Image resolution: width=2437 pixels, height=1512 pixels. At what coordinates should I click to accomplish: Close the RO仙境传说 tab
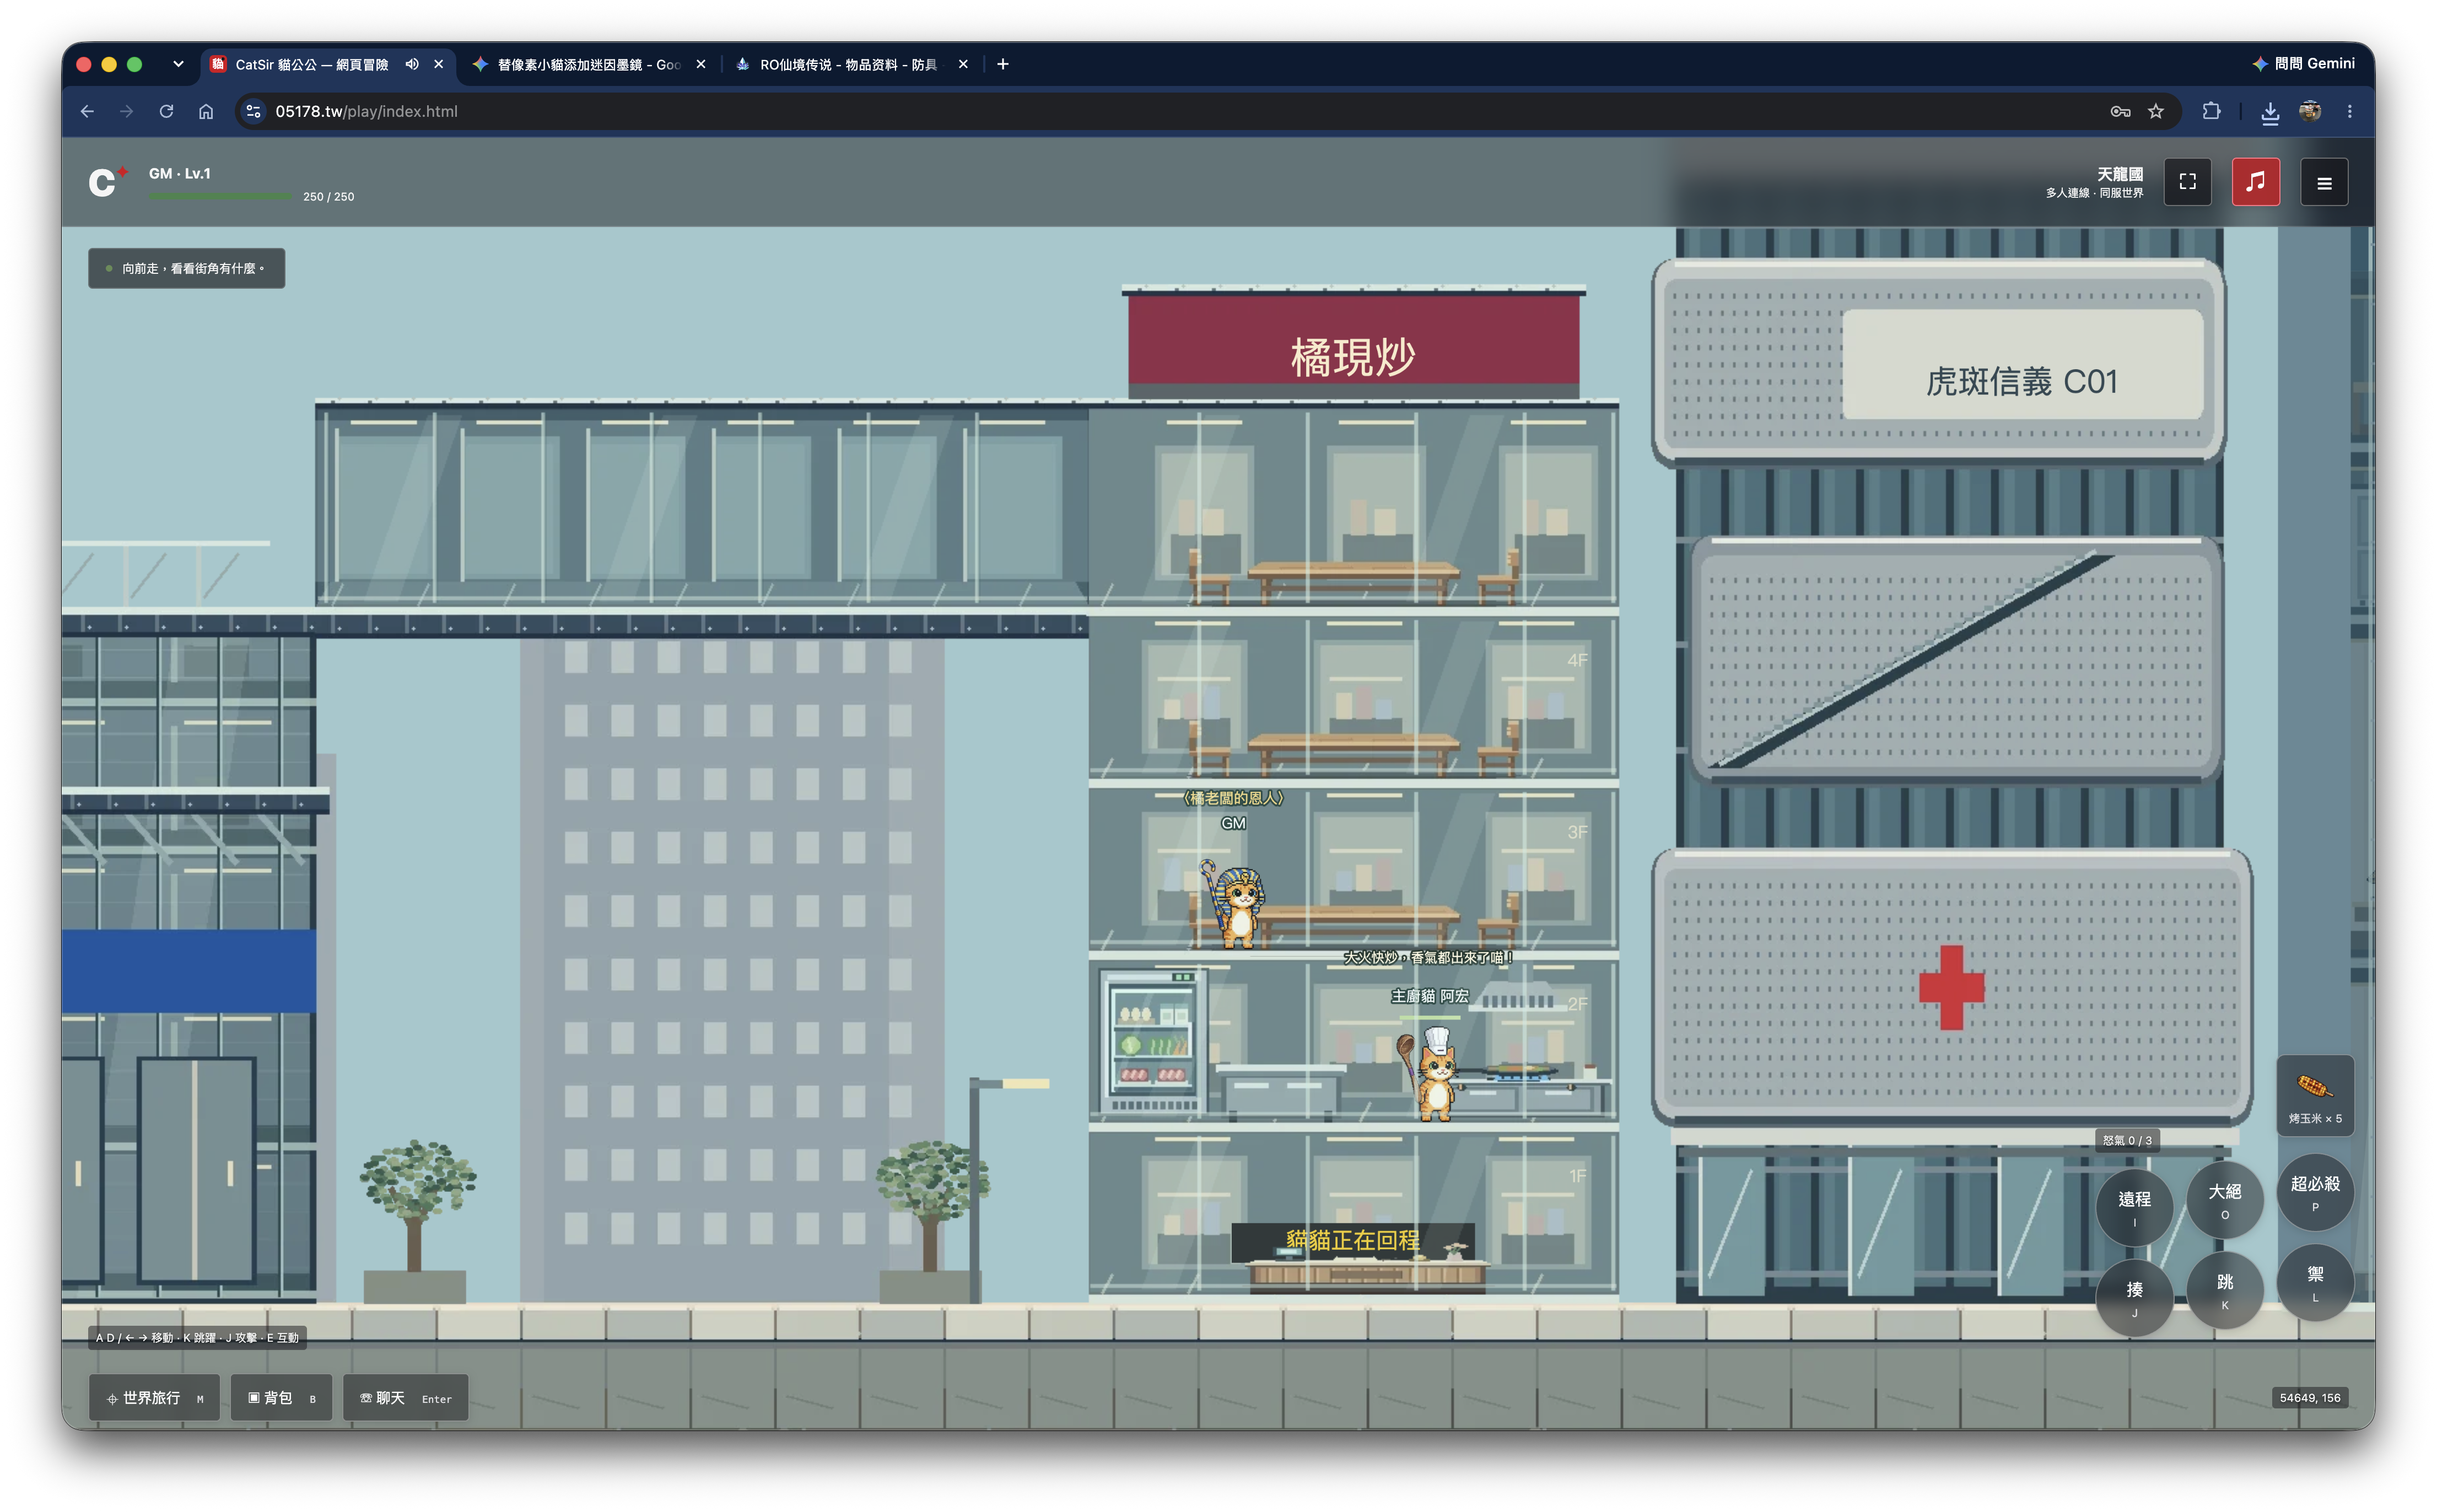963,64
